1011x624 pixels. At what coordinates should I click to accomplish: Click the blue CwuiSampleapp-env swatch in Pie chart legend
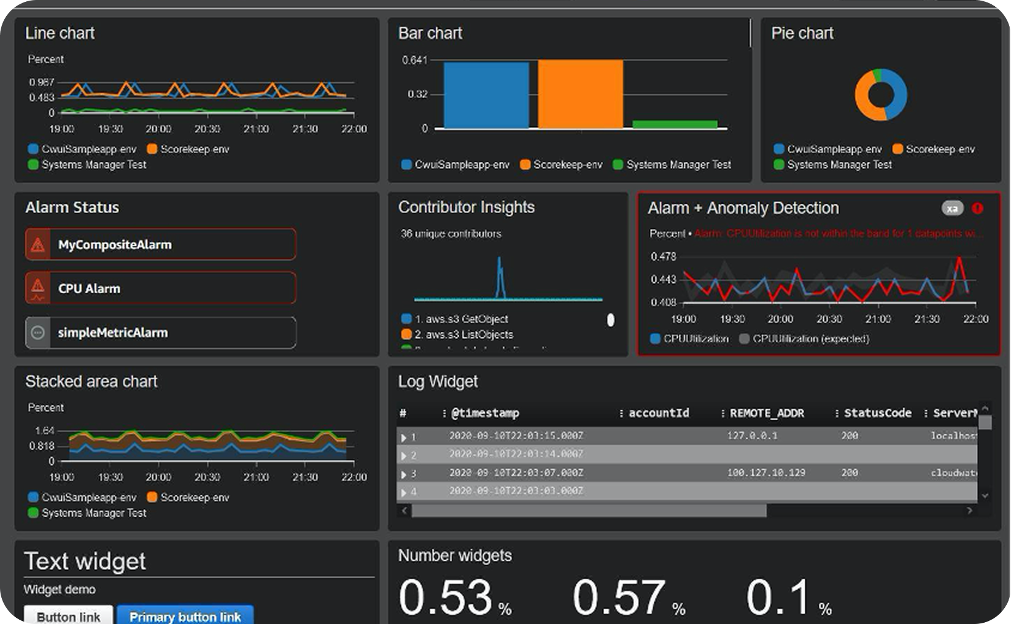(x=779, y=149)
